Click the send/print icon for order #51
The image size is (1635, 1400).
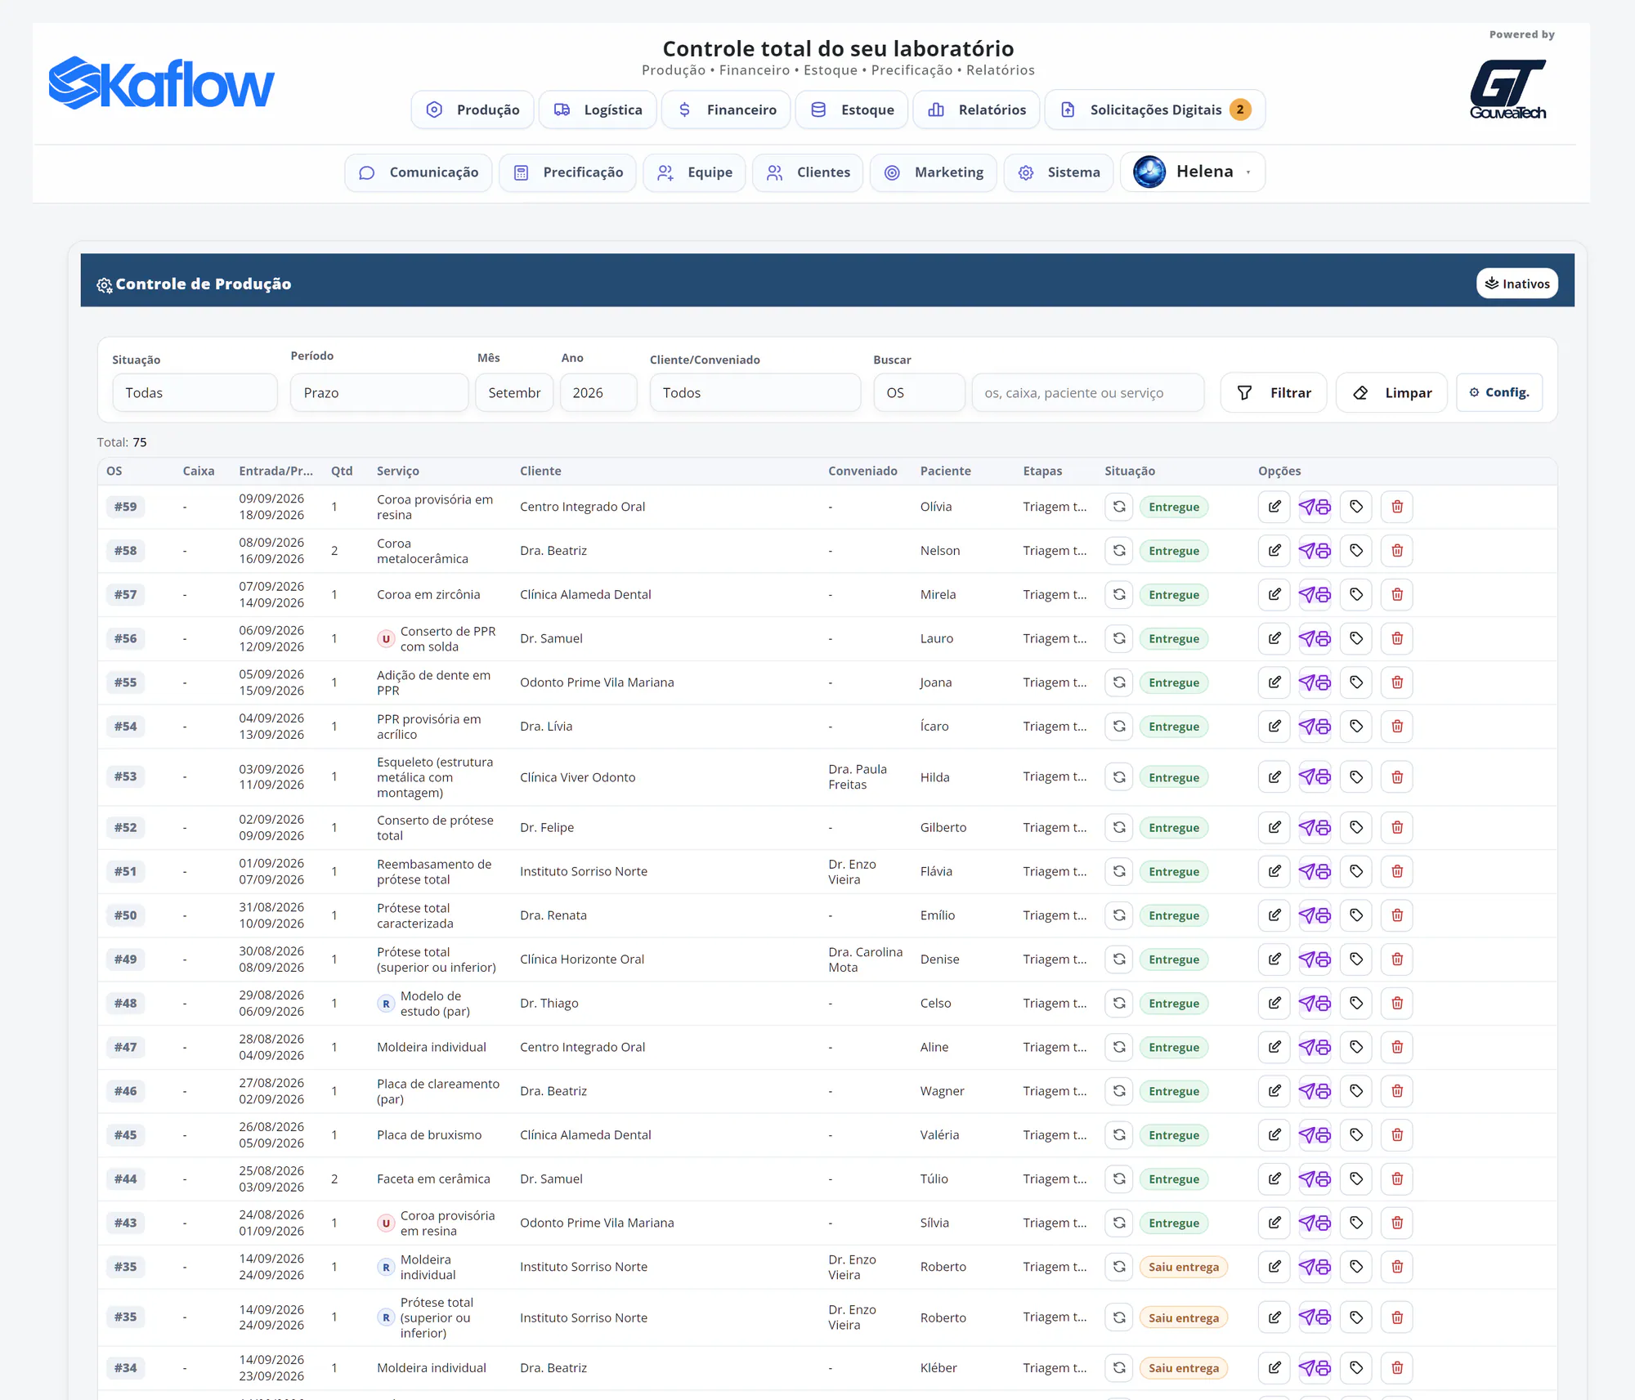(x=1315, y=872)
